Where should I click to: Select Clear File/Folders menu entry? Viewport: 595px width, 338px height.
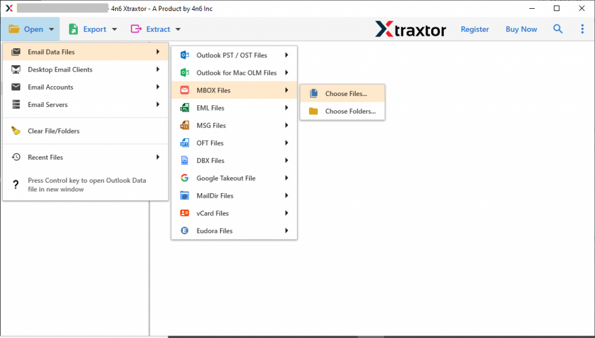pyautogui.click(x=85, y=131)
